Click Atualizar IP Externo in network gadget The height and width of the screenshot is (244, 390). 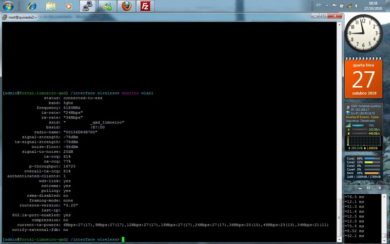pos(357,117)
